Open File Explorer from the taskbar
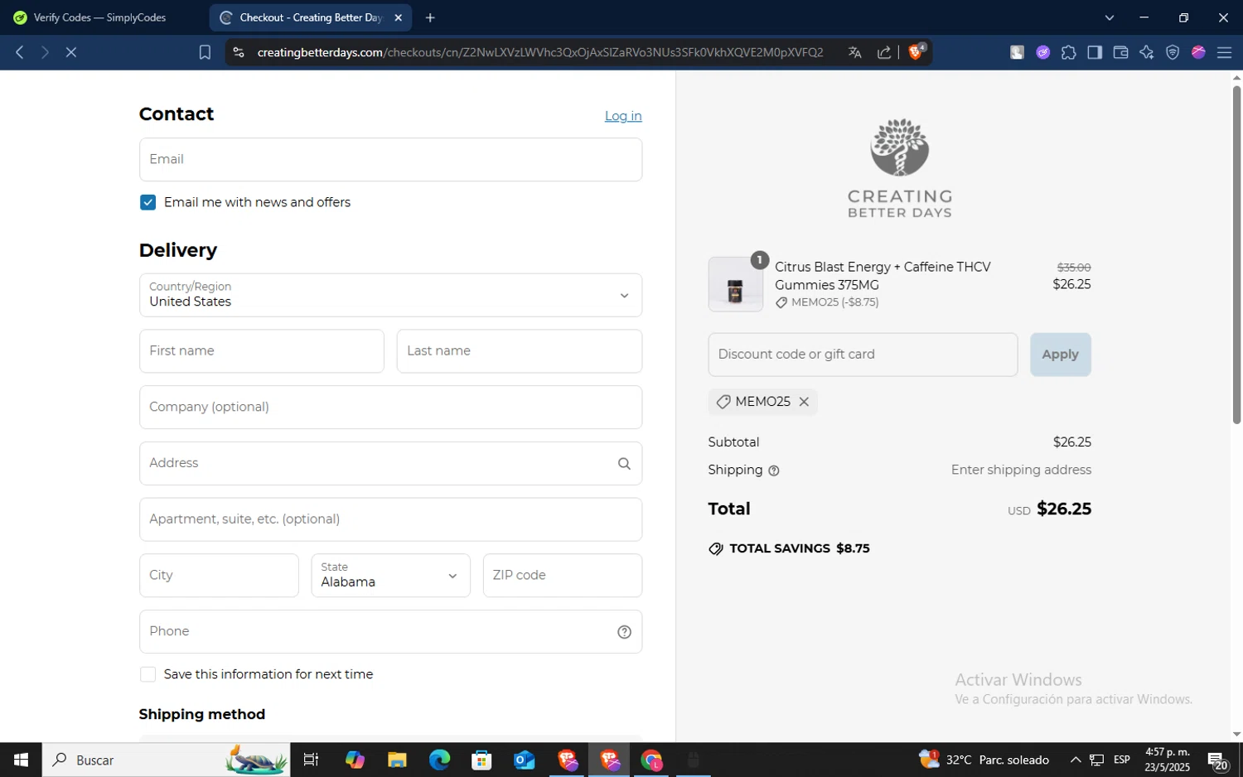This screenshot has height=777, width=1243. [x=397, y=760]
